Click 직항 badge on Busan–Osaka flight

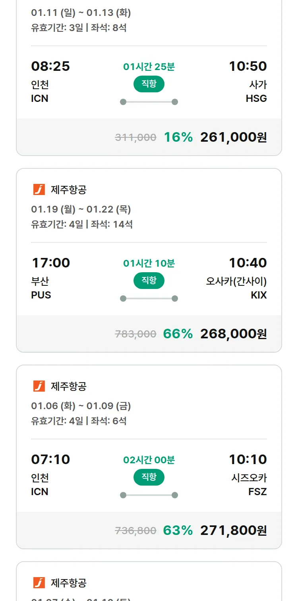149,281
